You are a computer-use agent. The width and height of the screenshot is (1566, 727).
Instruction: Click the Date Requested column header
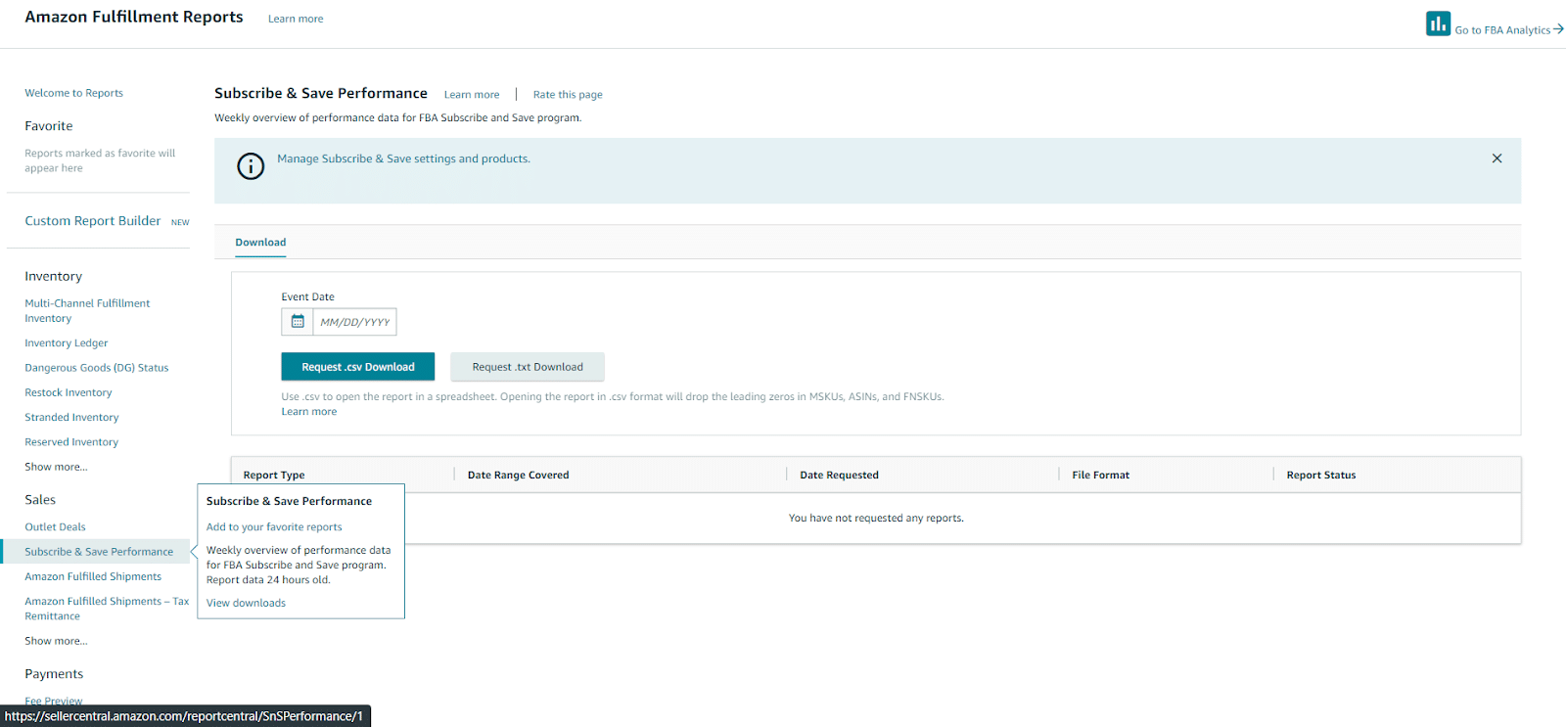(x=839, y=476)
